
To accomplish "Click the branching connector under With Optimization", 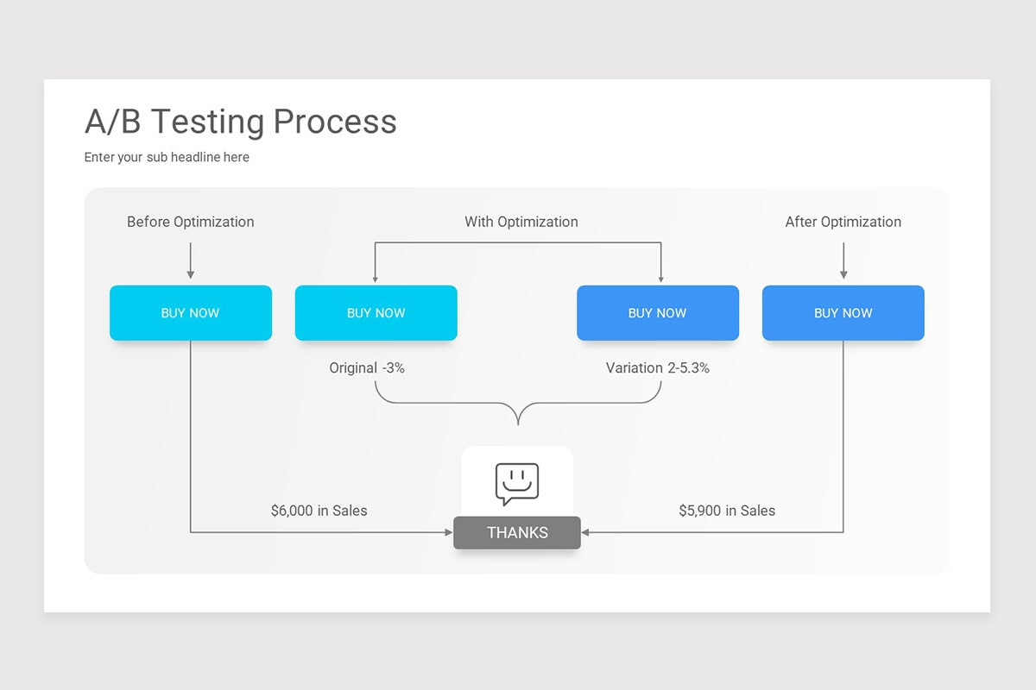I will coord(518,242).
